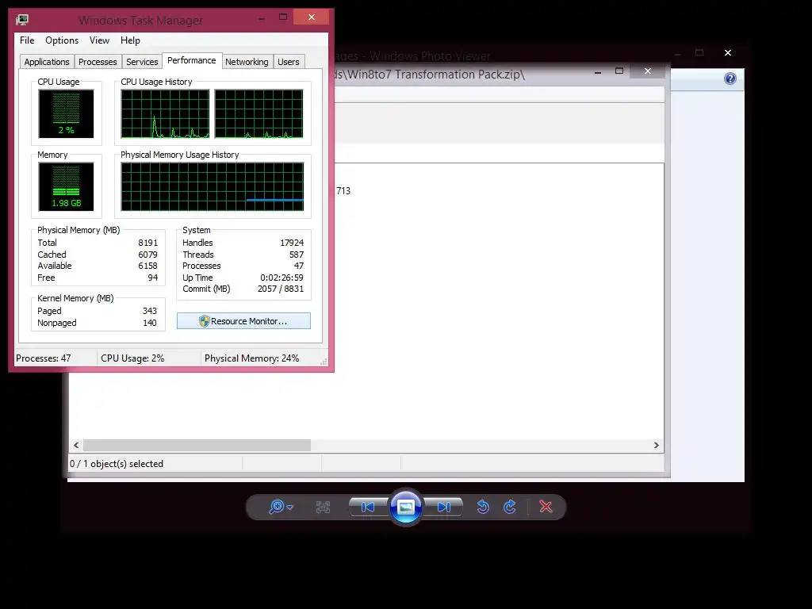The height and width of the screenshot is (609, 812).
Task: Minimize the zip archive window
Action: [x=598, y=71]
